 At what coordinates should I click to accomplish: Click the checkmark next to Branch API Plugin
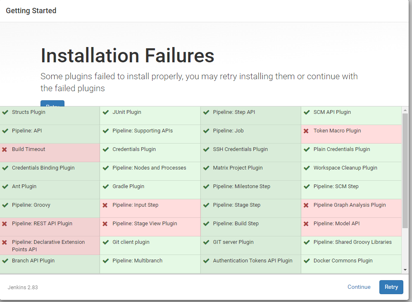tap(5, 261)
